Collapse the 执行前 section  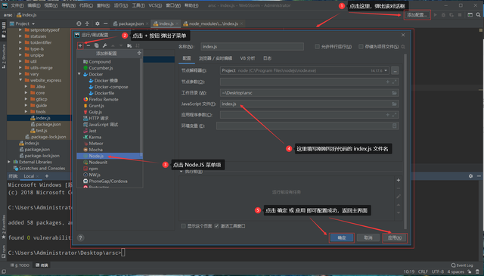pos(181,172)
